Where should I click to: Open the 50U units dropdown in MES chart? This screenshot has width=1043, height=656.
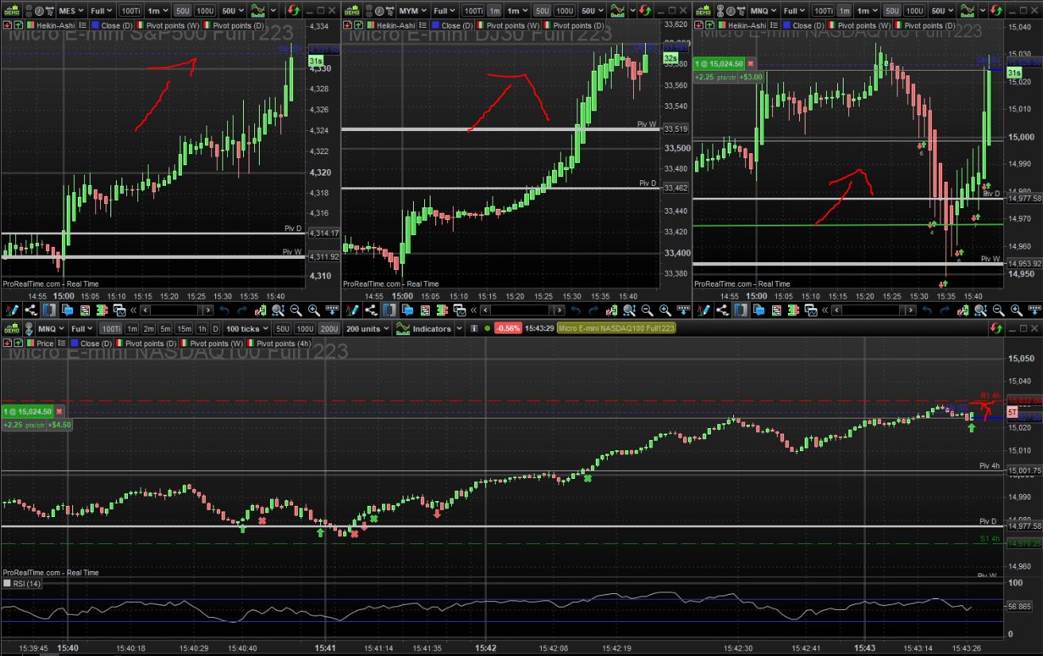coord(233,11)
